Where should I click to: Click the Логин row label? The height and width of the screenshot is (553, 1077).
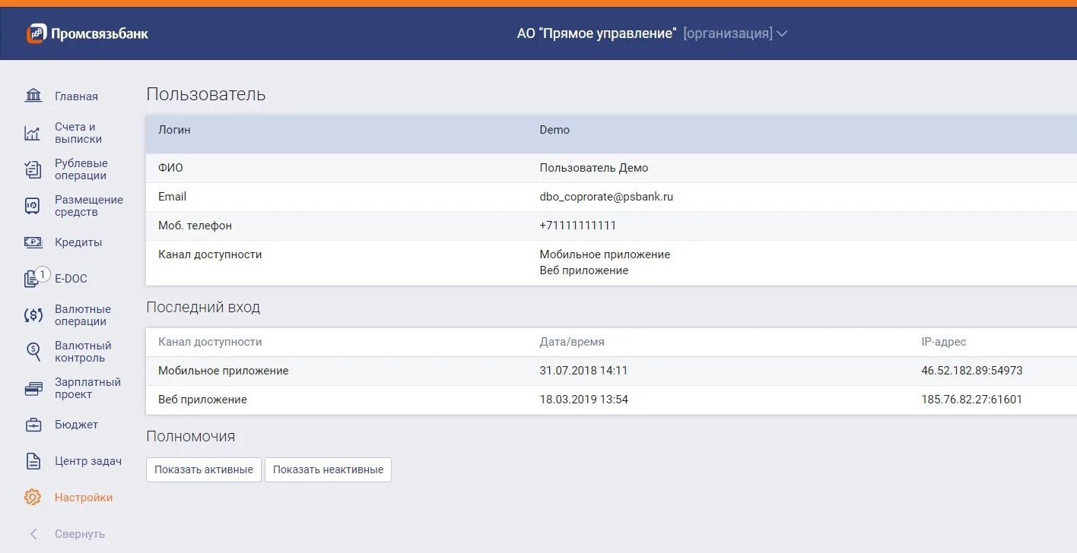[x=174, y=130]
